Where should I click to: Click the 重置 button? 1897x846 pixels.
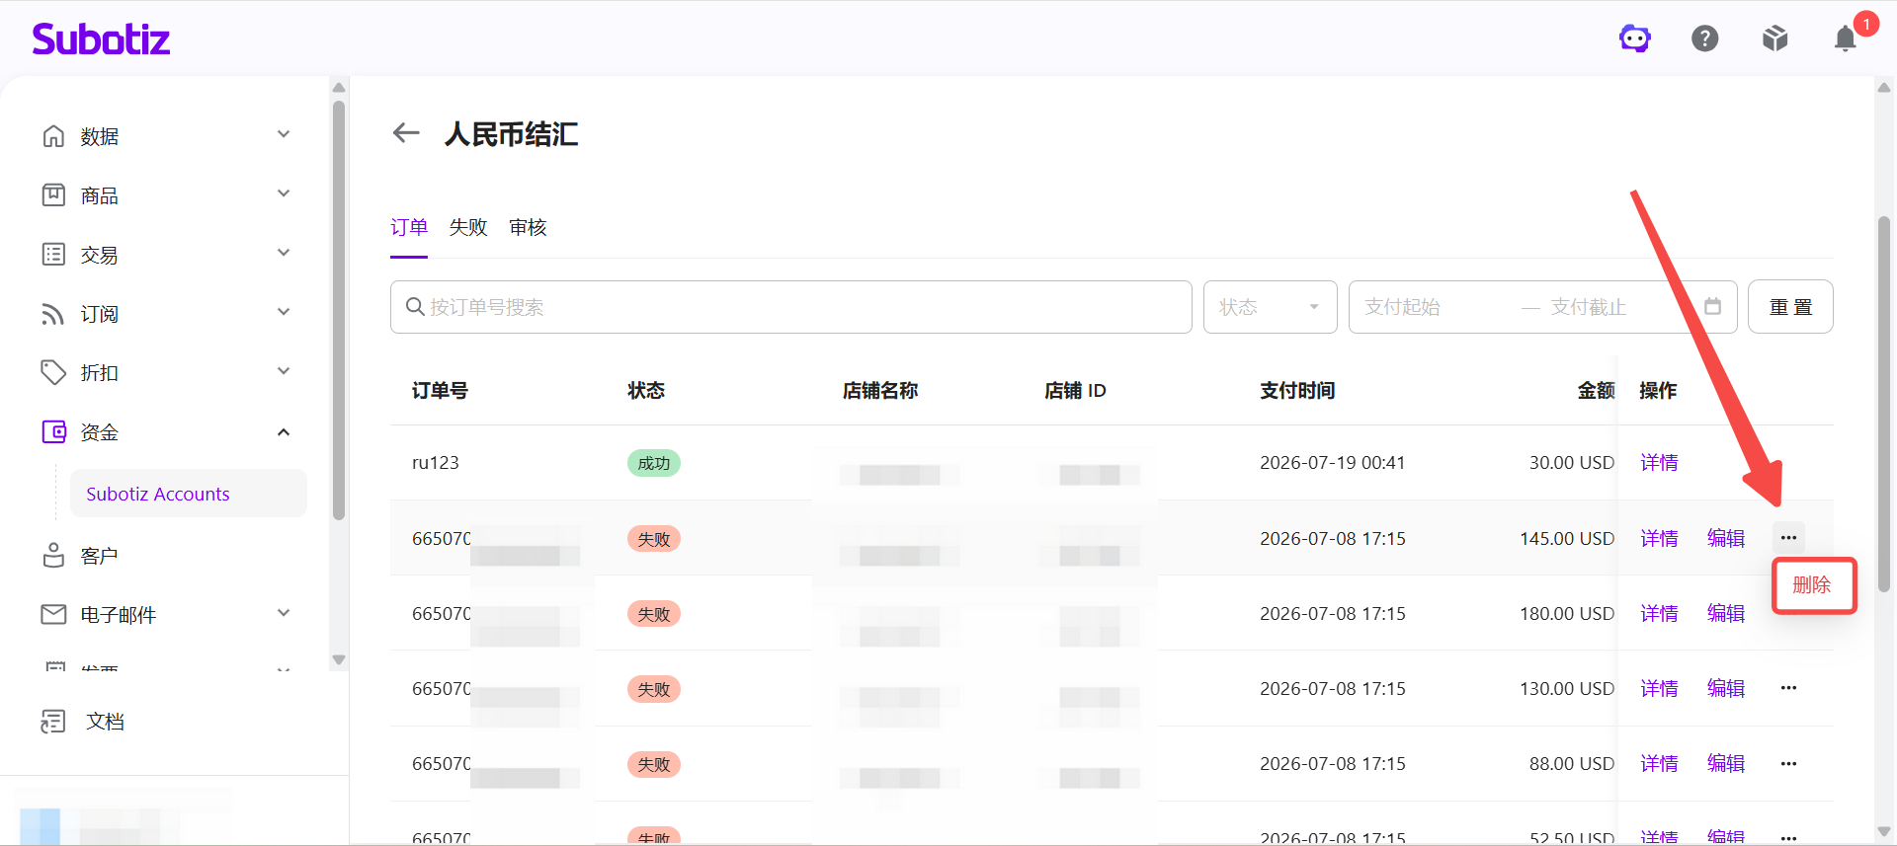1790,307
